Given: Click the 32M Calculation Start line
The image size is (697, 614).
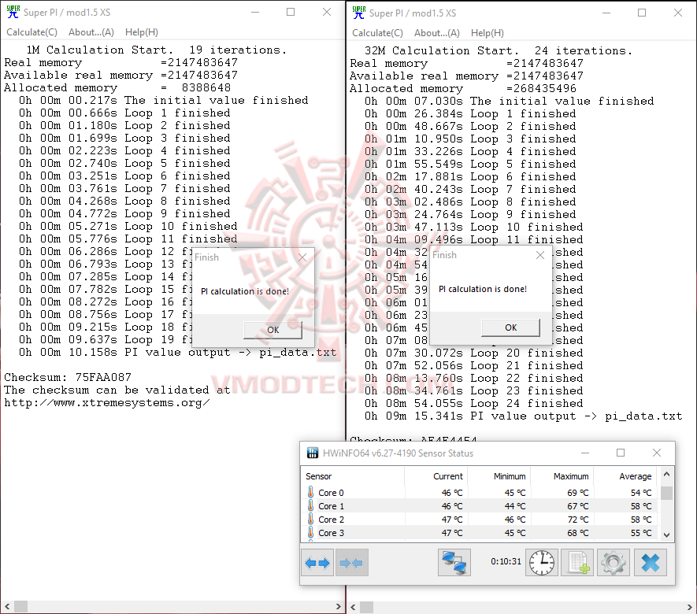Looking at the screenshot, I should 498,50.
